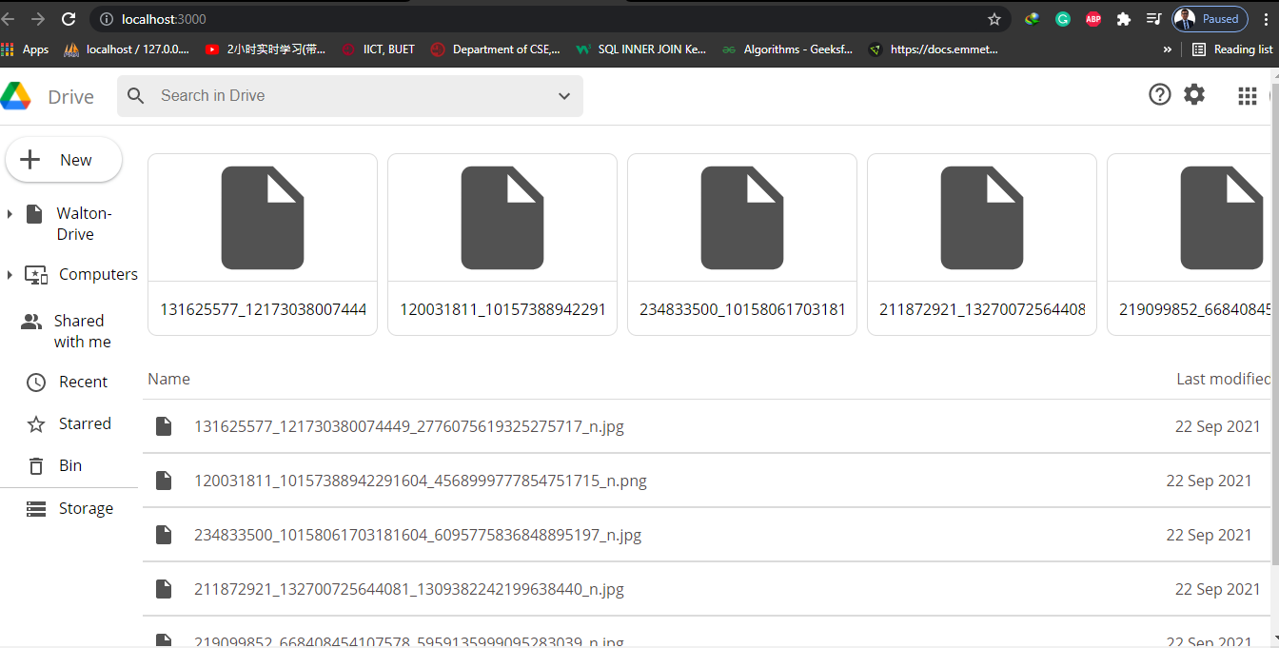Viewport: 1279px width, 648px height.
Task: Open the Google Drive logo icon
Action: [x=16, y=96]
